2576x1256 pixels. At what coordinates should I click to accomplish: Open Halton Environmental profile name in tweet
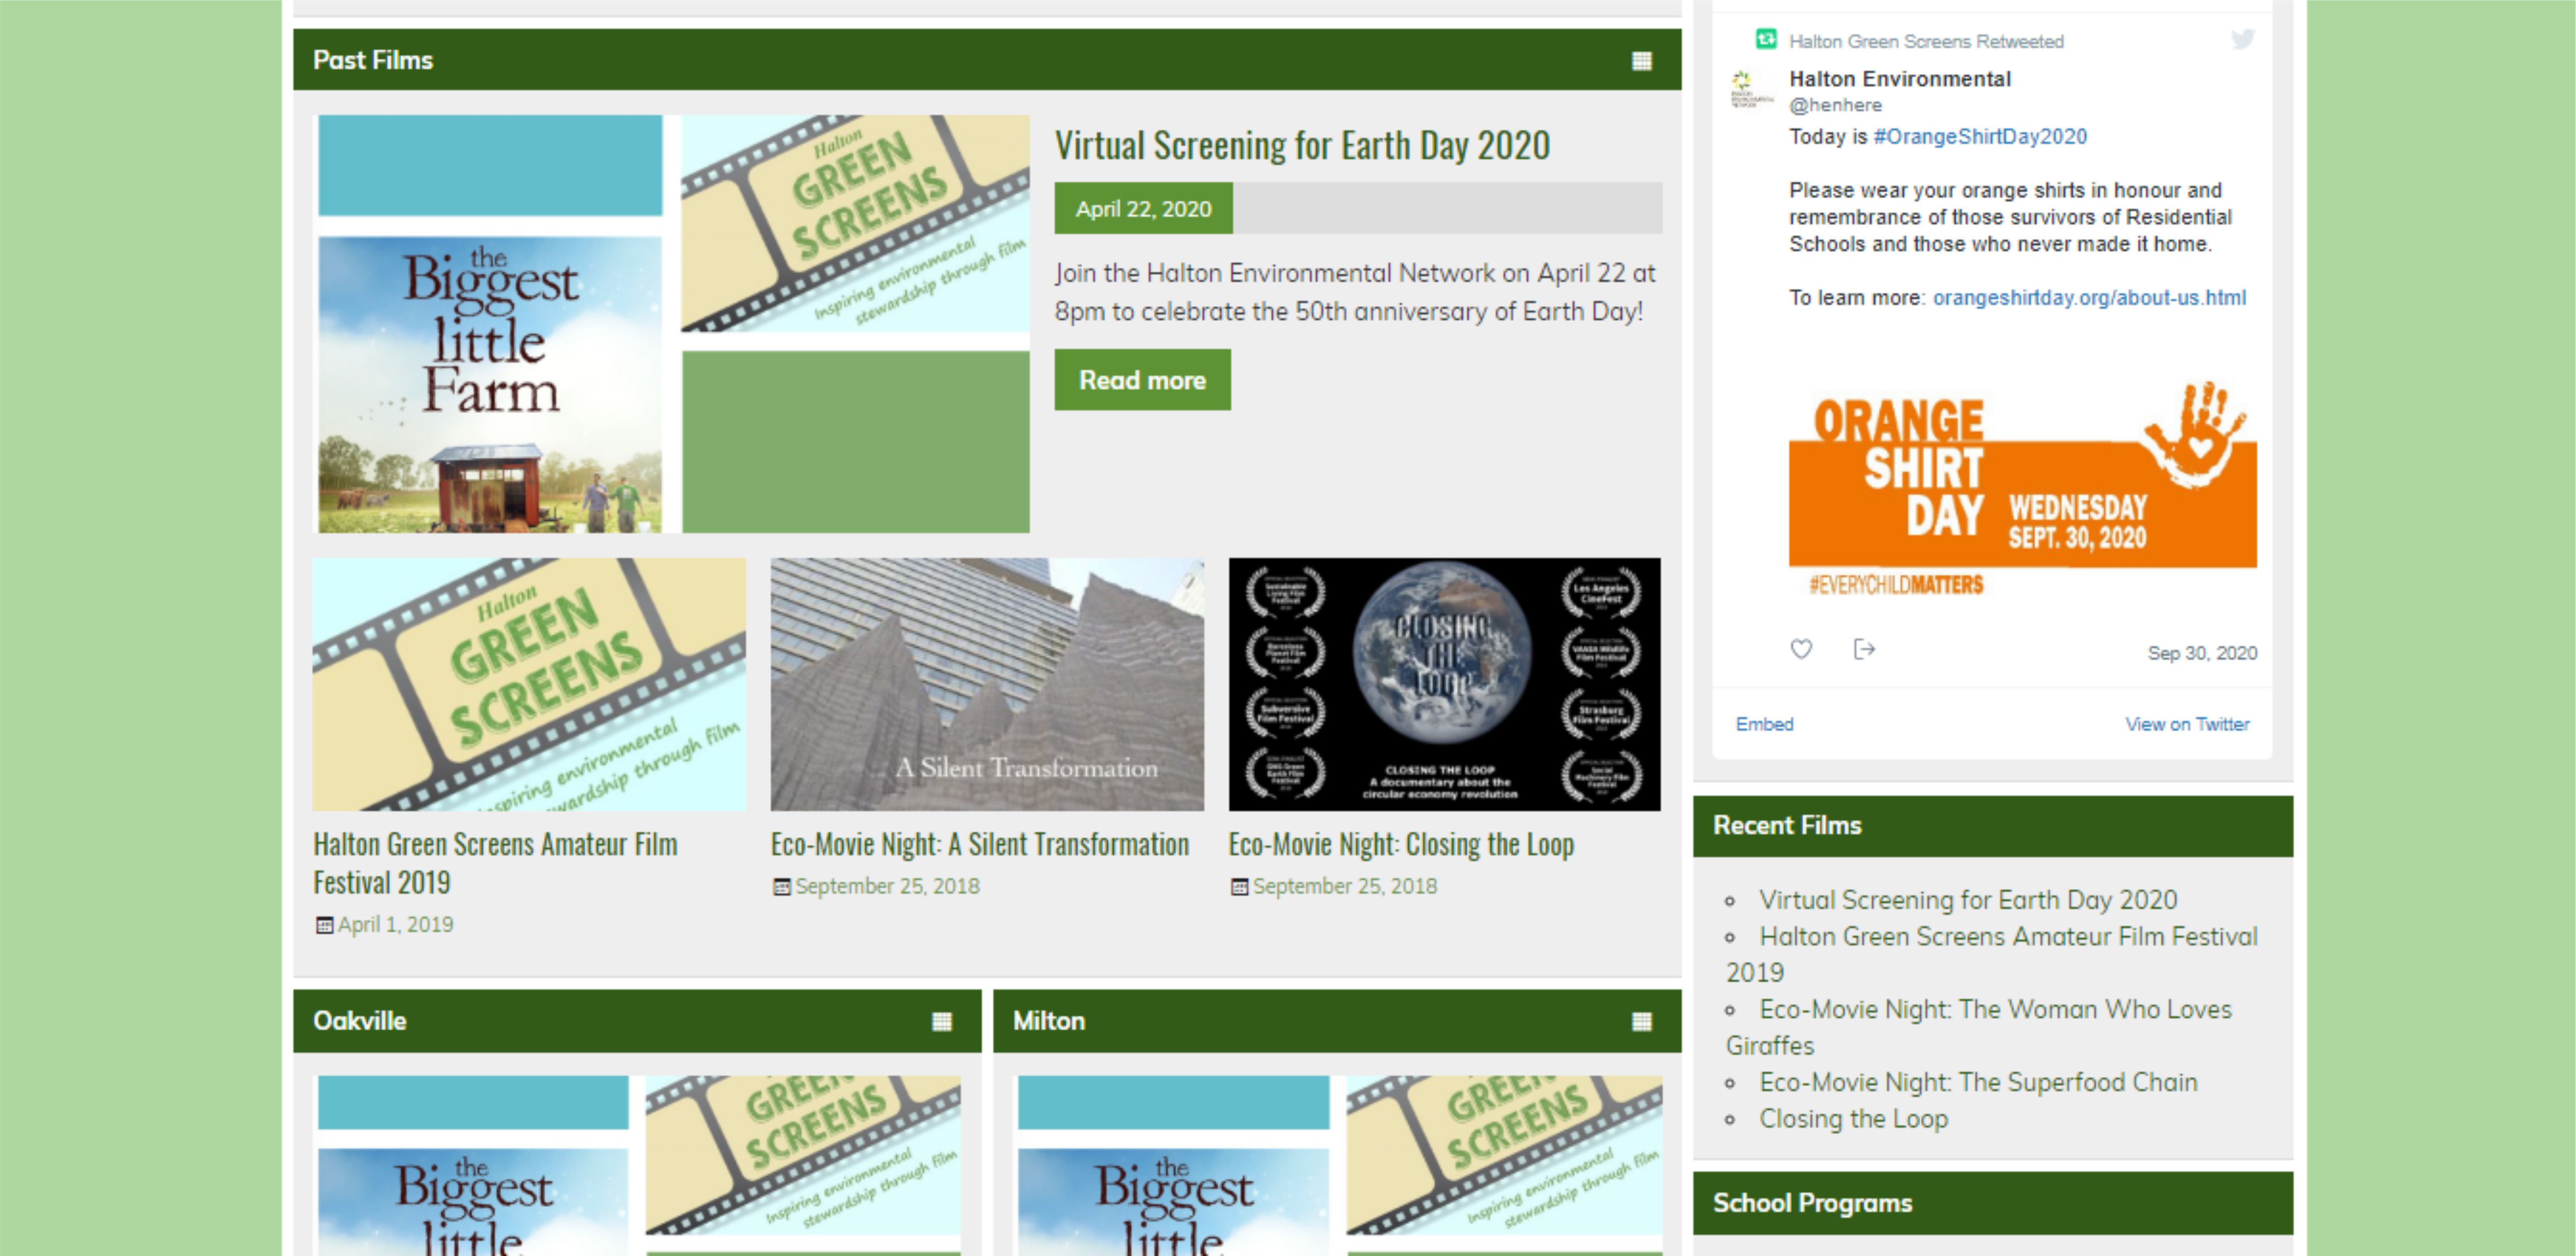pyautogui.click(x=1899, y=79)
